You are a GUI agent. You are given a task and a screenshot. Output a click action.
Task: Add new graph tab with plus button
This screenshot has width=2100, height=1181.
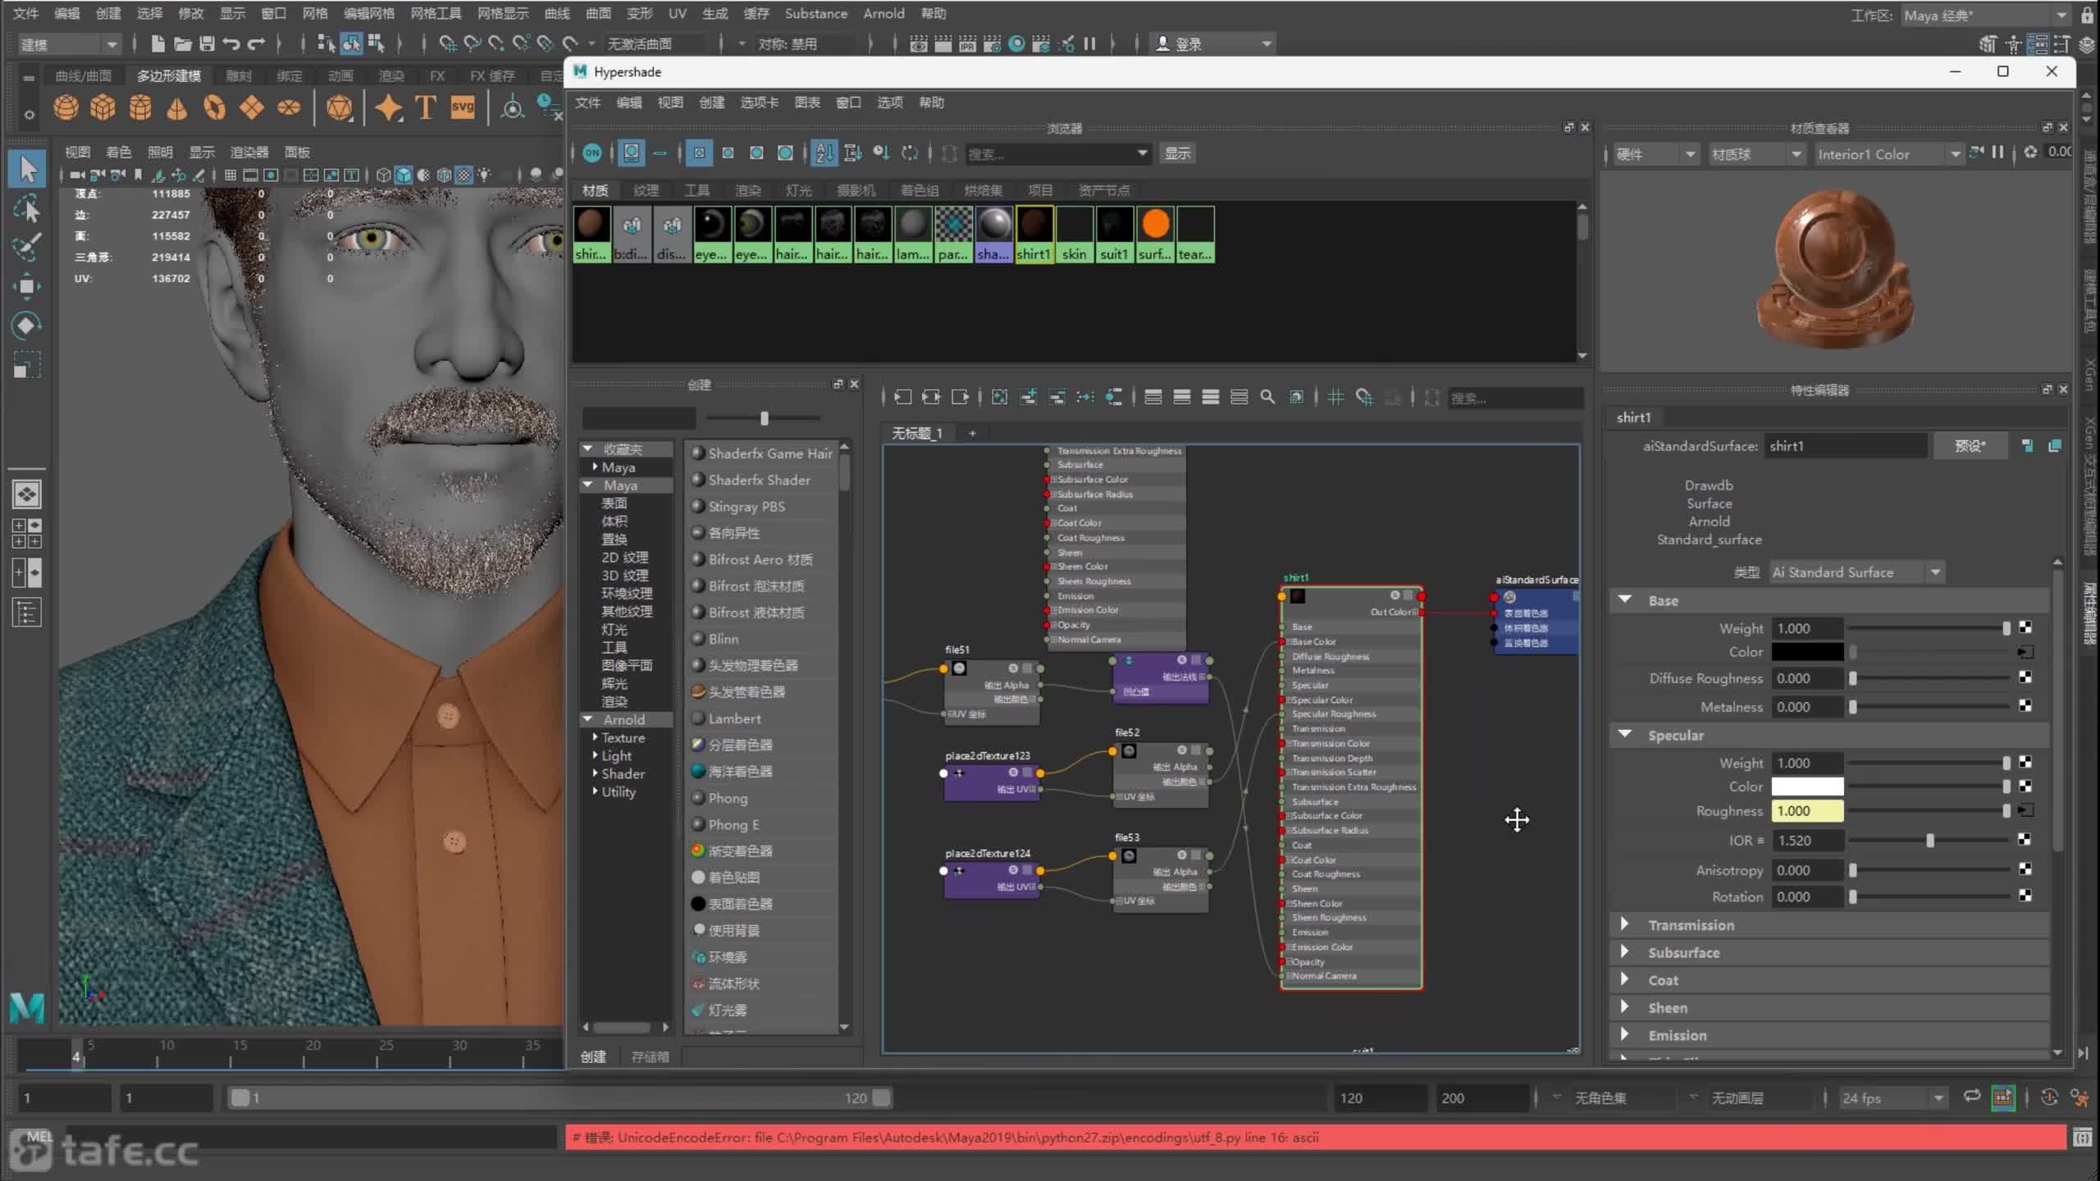[x=972, y=433]
